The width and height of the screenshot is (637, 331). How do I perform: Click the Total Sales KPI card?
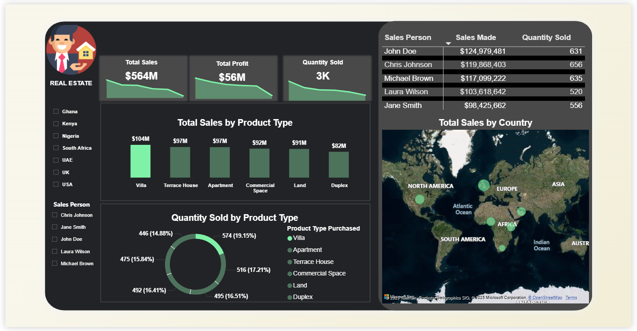pyautogui.click(x=142, y=78)
